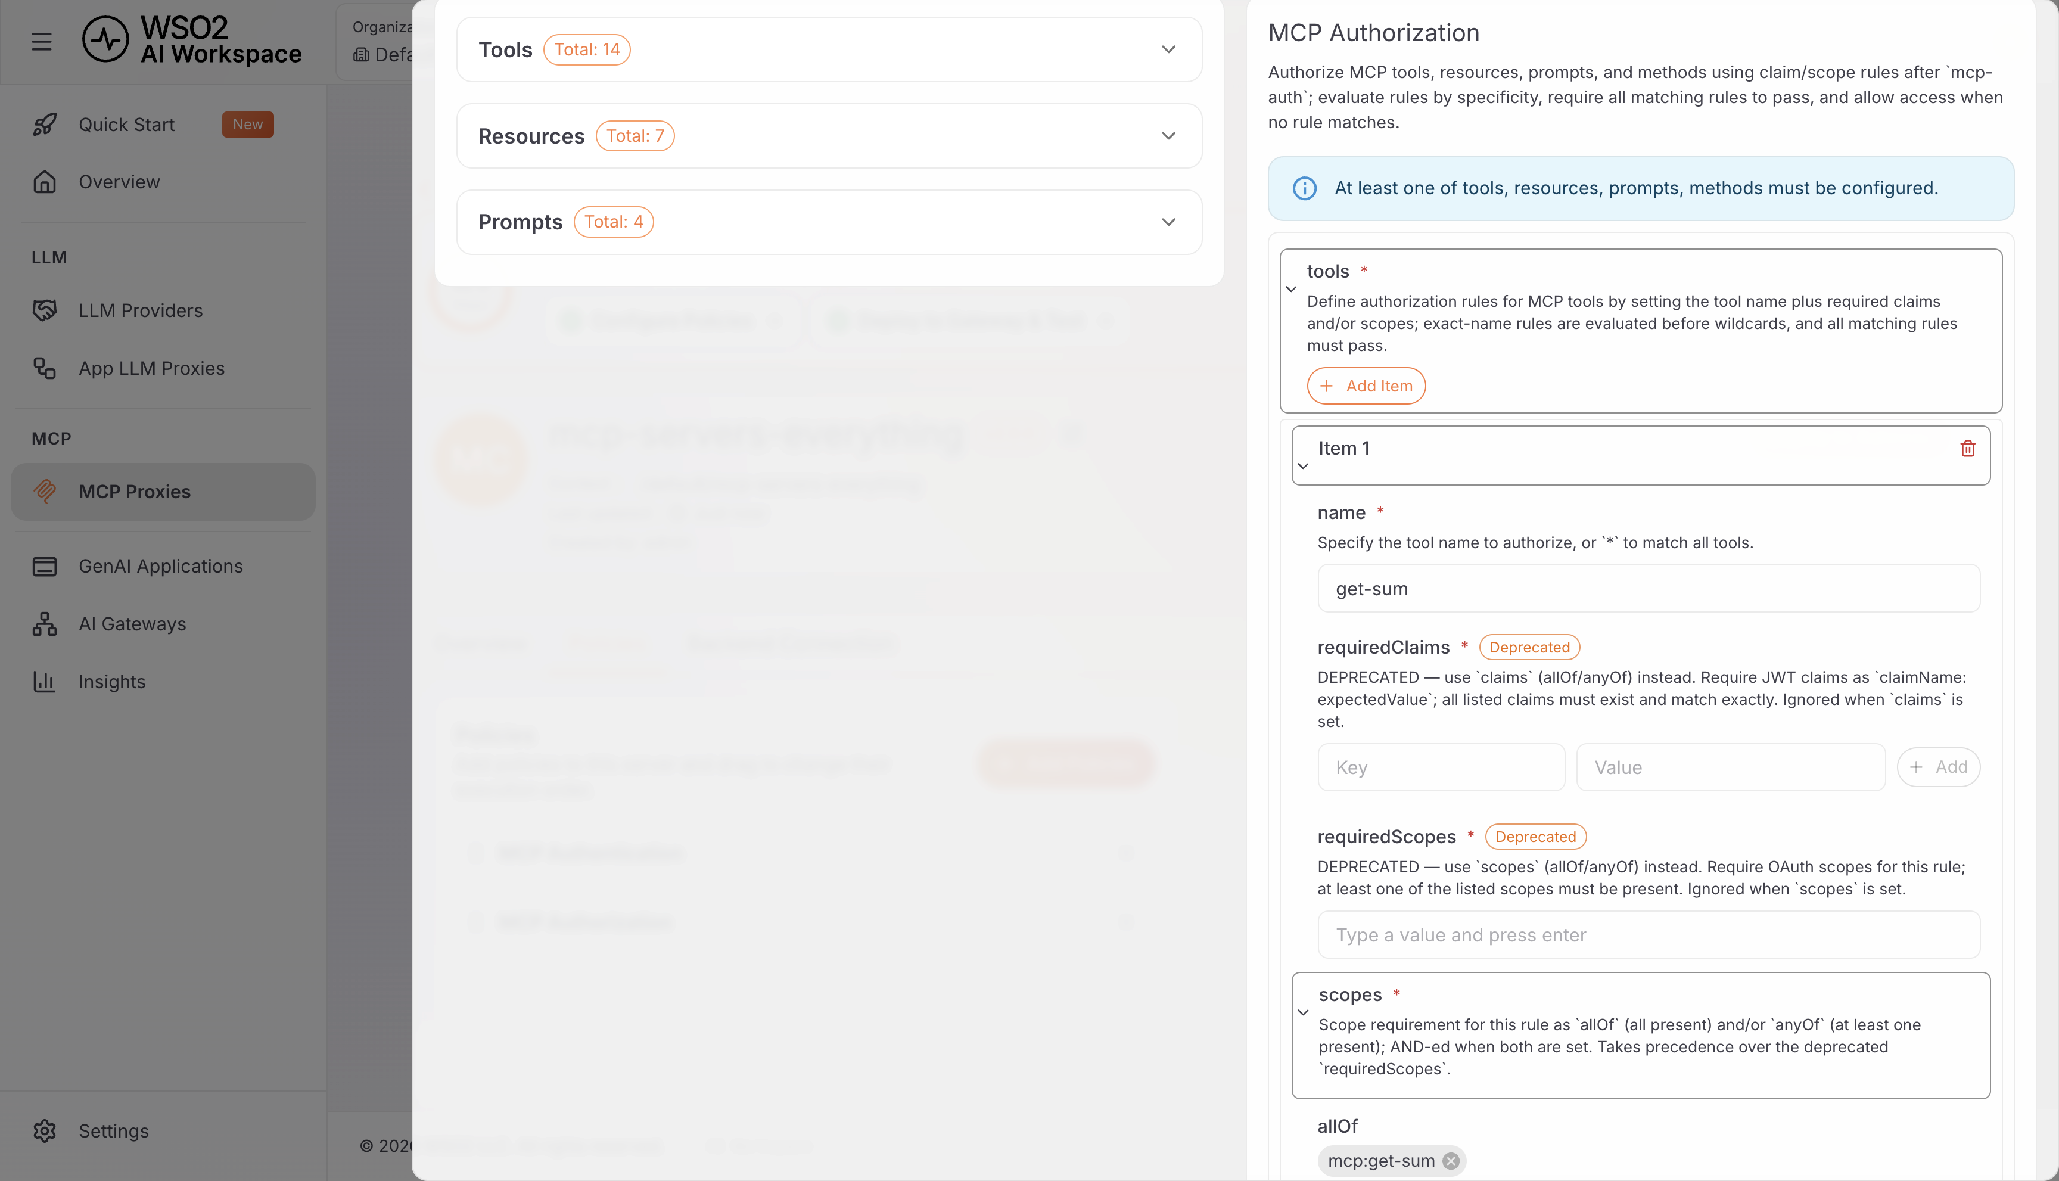Remove the mcp:get-sum scope chip
The height and width of the screenshot is (1181, 2059).
coord(1451,1161)
